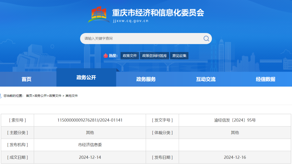This screenshot has height=165, width=292.
Task: Click the location person icon in breadcrumb
Action: 0,96
